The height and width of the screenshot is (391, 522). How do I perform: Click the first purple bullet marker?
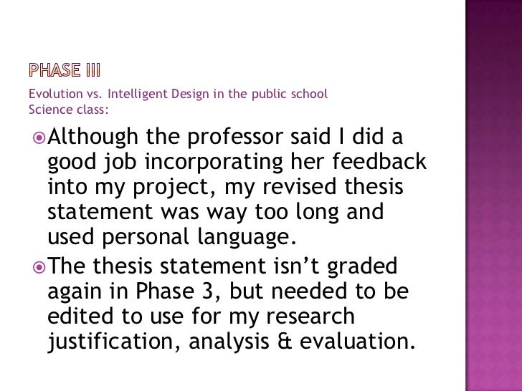point(39,137)
